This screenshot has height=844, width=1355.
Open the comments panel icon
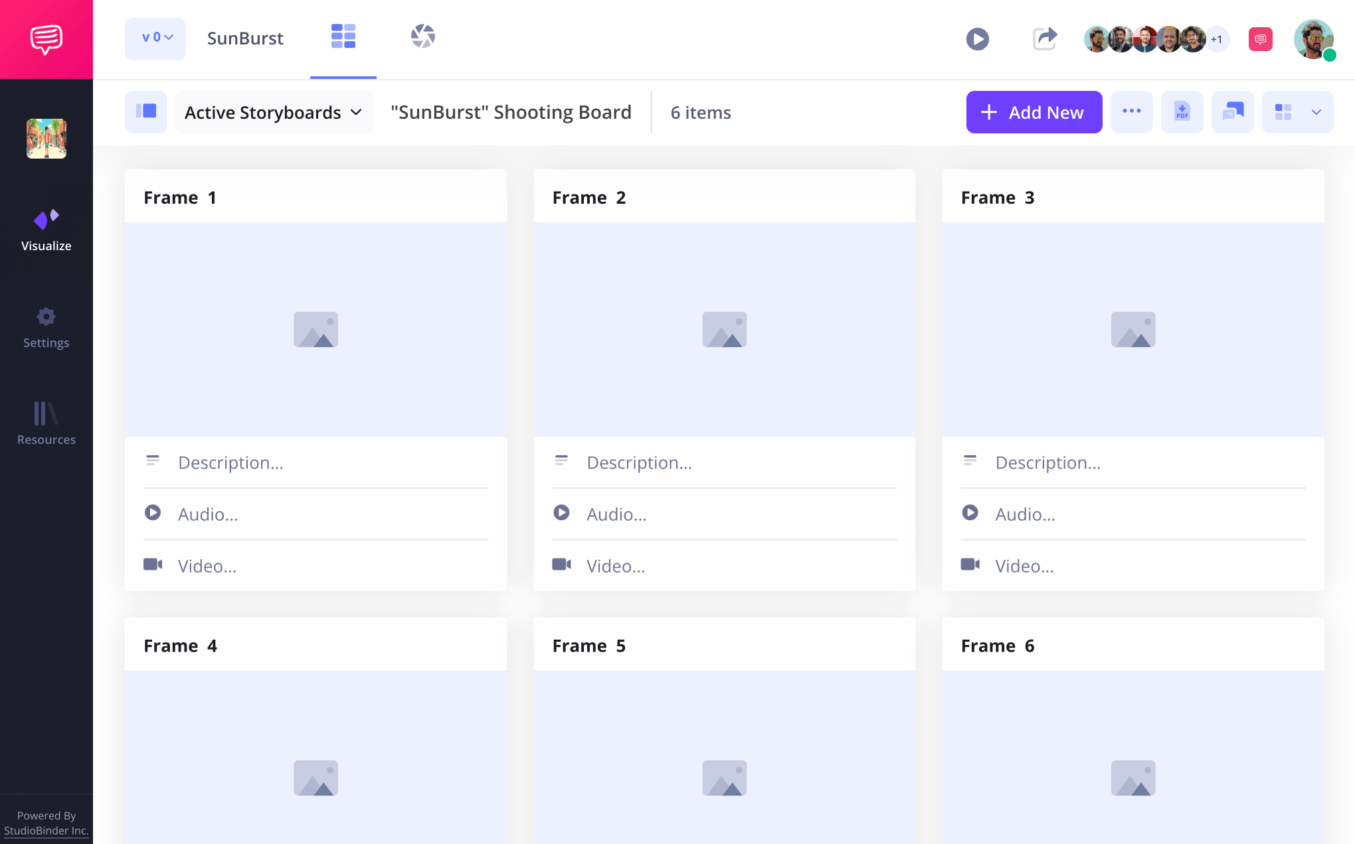coord(1232,112)
